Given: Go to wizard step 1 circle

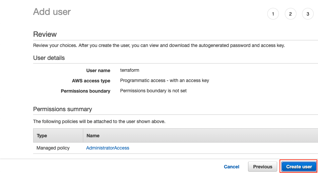Looking at the screenshot, I should tap(273, 14).
